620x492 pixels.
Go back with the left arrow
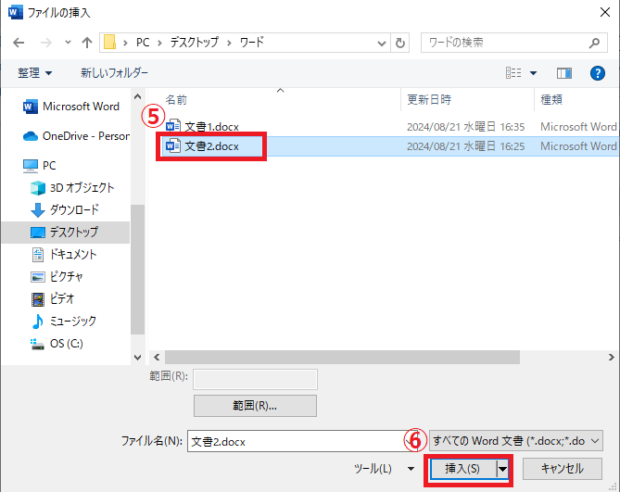[x=19, y=43]
